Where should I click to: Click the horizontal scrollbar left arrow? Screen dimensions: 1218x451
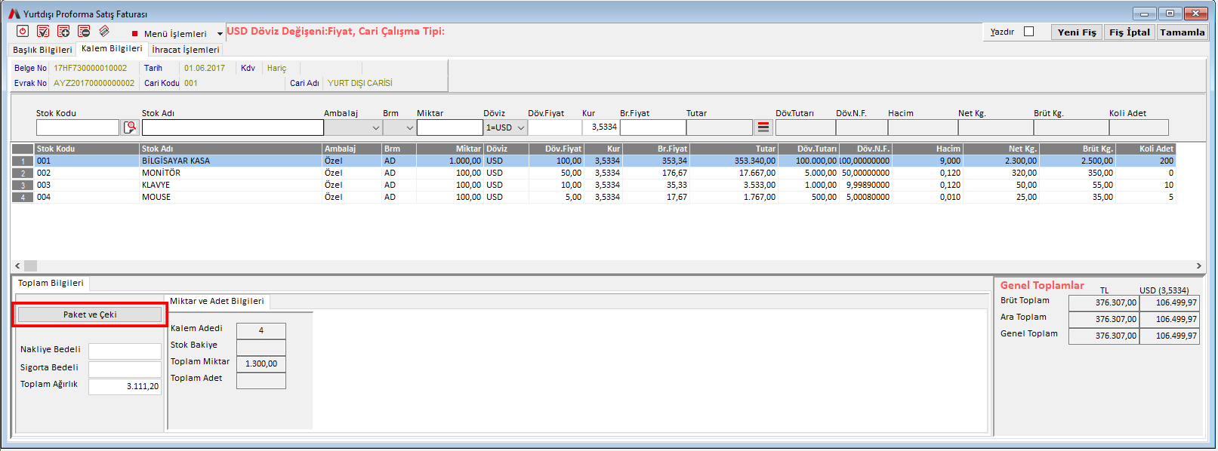[x=17, y=265]
